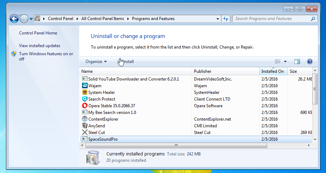This screenshot has width=326, height=173.
Task: Click the Solid YouTube Downloader icon
Action: point(84,79)
